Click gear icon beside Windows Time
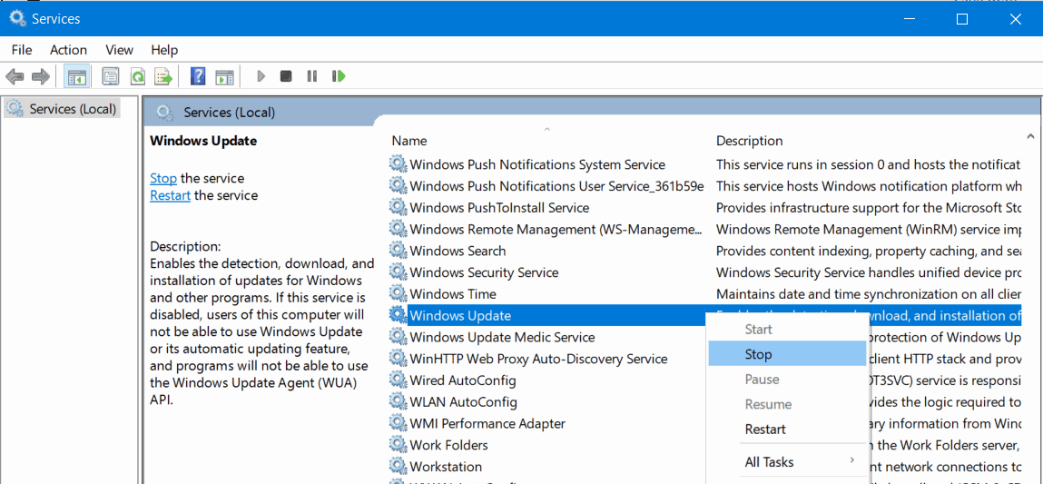The width and height of the screenshot is (1043, 484). (x=398, y=293)
